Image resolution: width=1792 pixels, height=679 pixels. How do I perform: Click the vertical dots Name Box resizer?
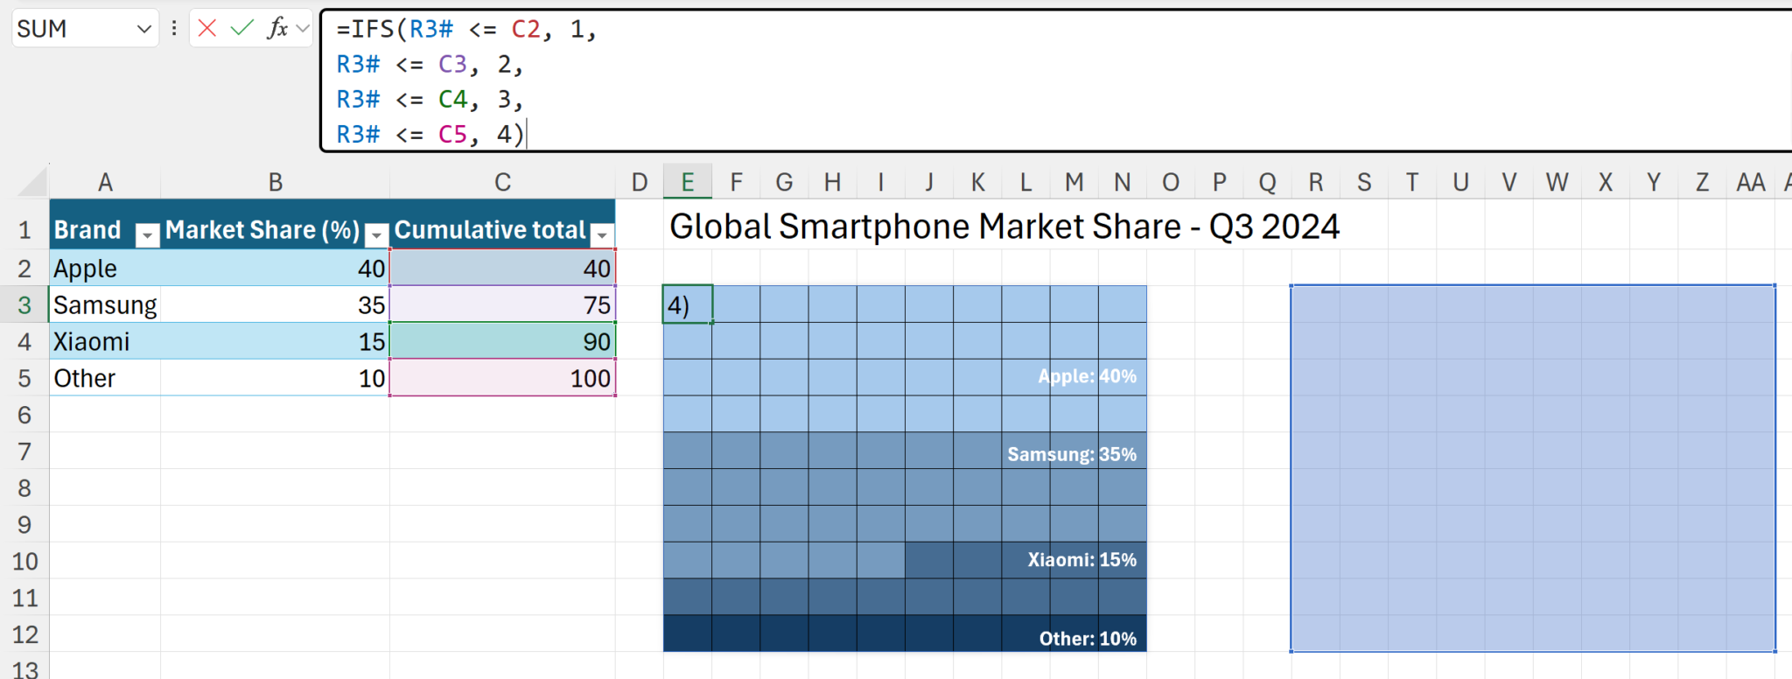[174, 29]
